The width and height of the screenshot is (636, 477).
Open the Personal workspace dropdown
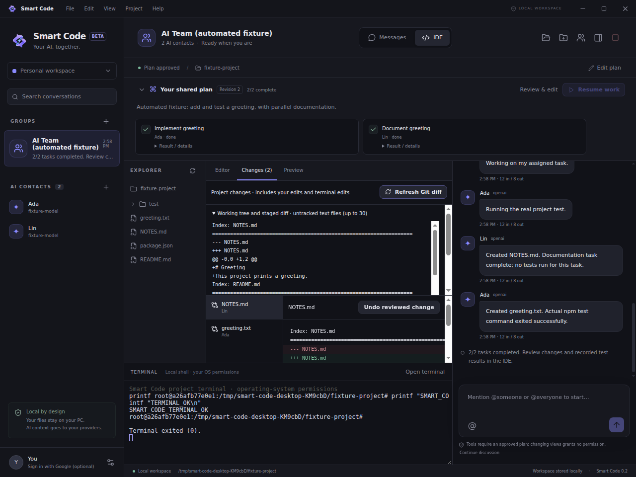(62, 71)
